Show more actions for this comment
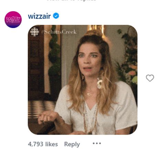Screen dimensions: 158x155 point(97,143)
